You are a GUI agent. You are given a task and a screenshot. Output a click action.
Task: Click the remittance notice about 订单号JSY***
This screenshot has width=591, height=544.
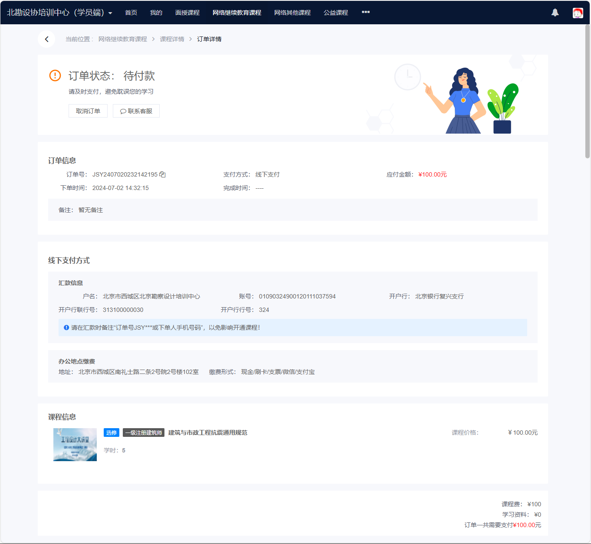pyautogui.click(x=293, y=328)
